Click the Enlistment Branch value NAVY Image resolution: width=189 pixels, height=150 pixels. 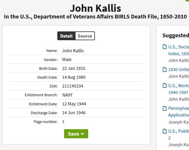pyautogui.click(x=67, y=95)
